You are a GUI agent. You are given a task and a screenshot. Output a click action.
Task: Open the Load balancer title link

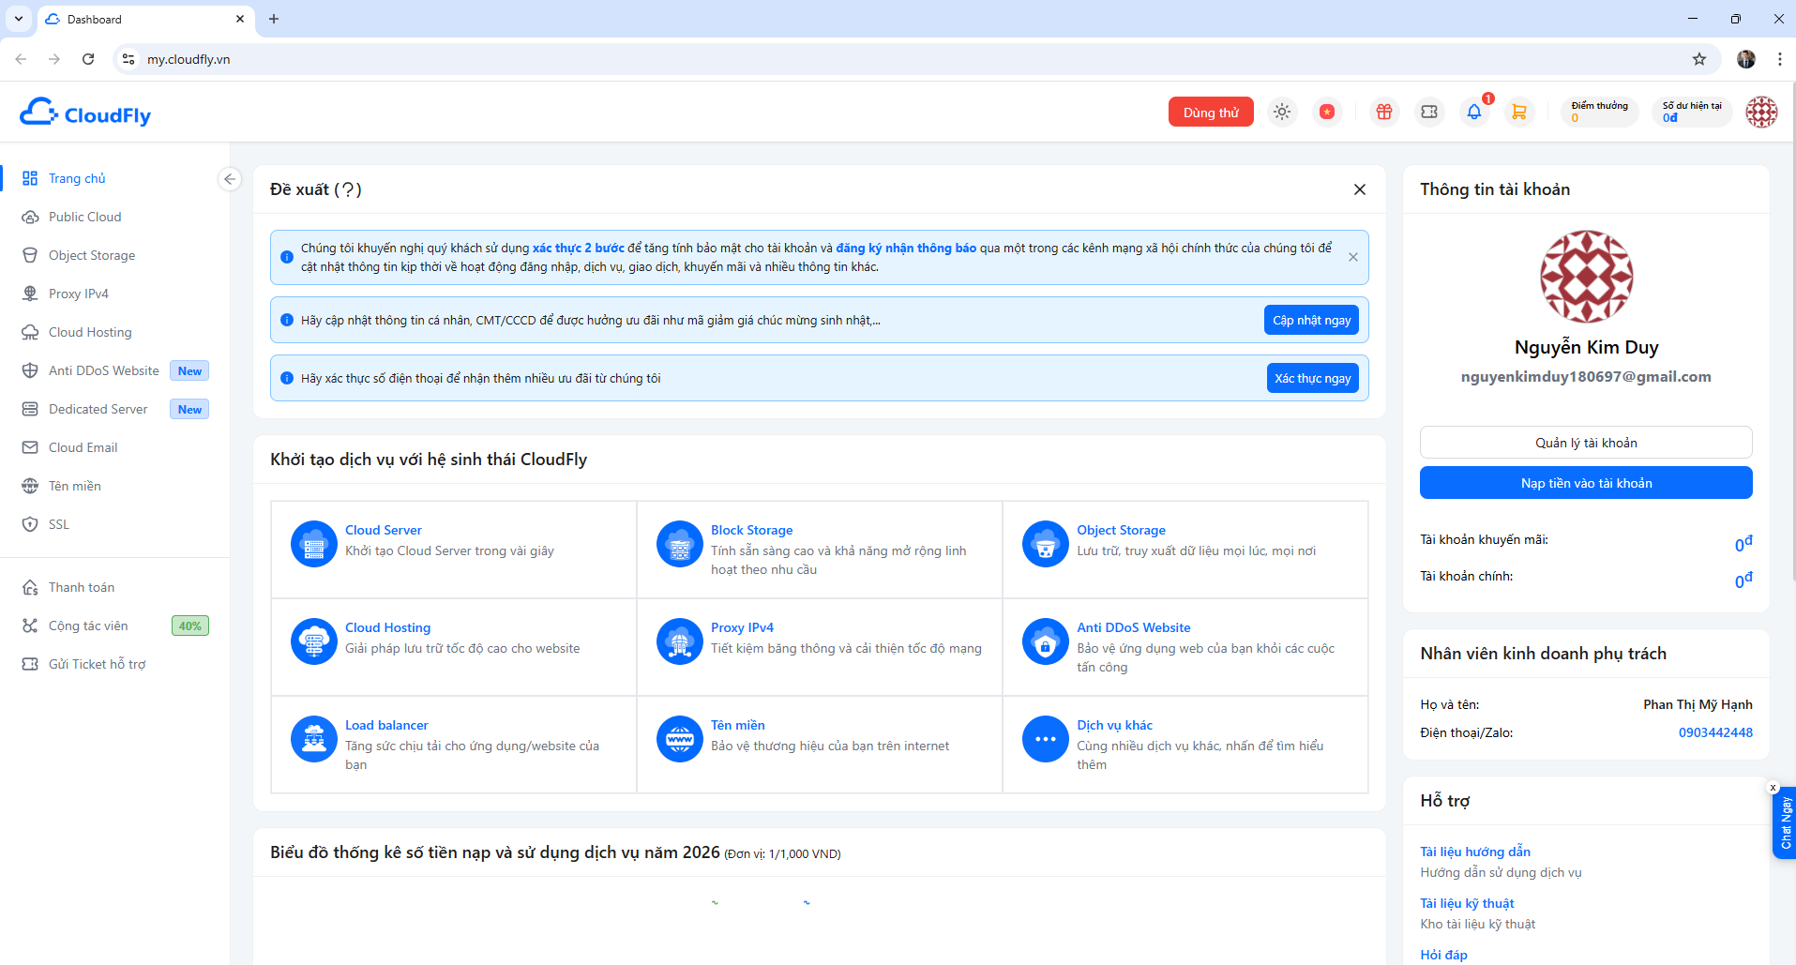click(x=386, y=725)
